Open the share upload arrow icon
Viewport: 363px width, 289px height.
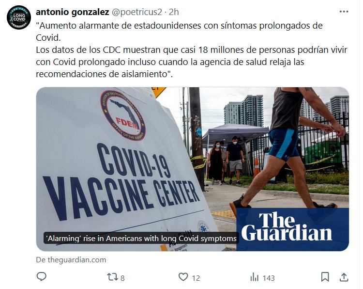[x=344, y=277]
